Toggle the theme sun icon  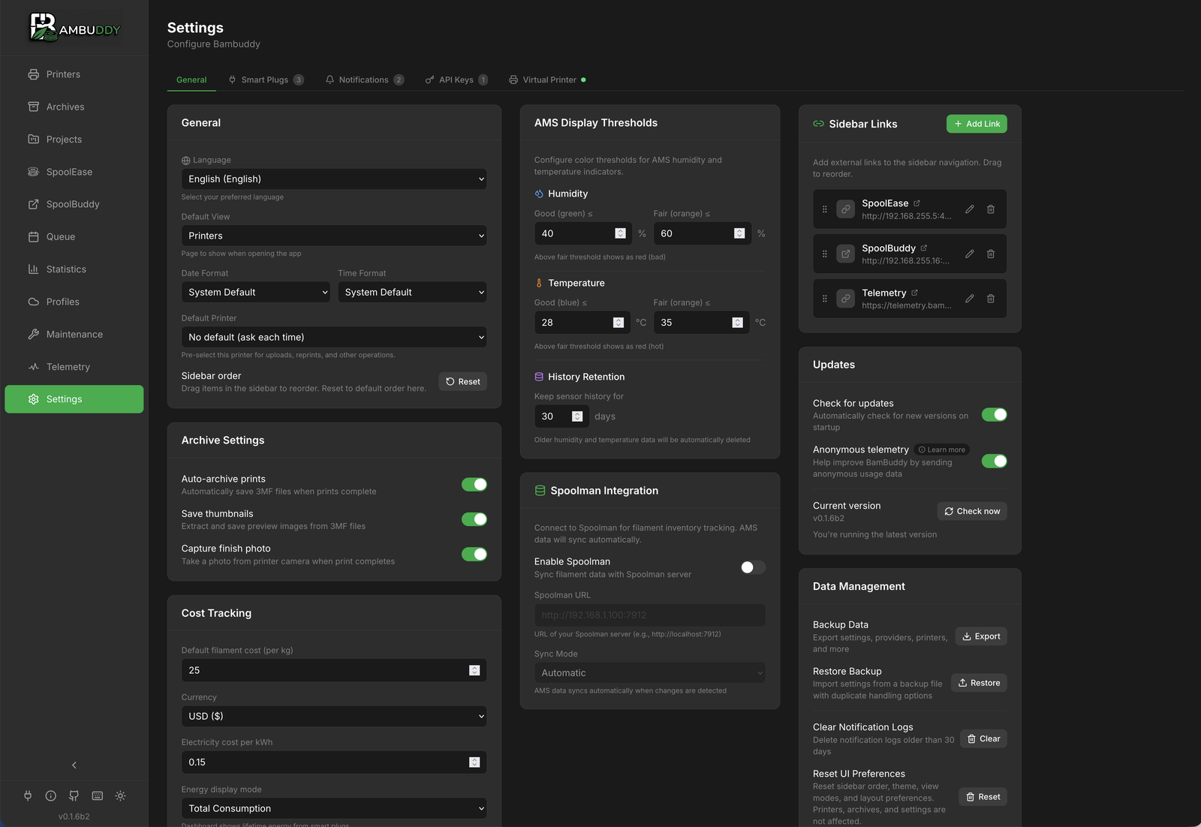click(x=120, y=795)
